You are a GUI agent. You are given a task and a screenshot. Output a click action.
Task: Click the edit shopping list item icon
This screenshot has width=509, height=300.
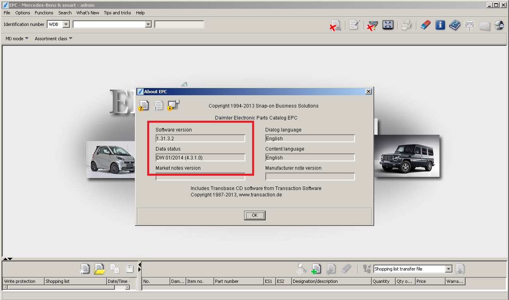[331, 269]
